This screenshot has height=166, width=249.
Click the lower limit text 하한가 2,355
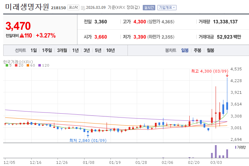161,37
